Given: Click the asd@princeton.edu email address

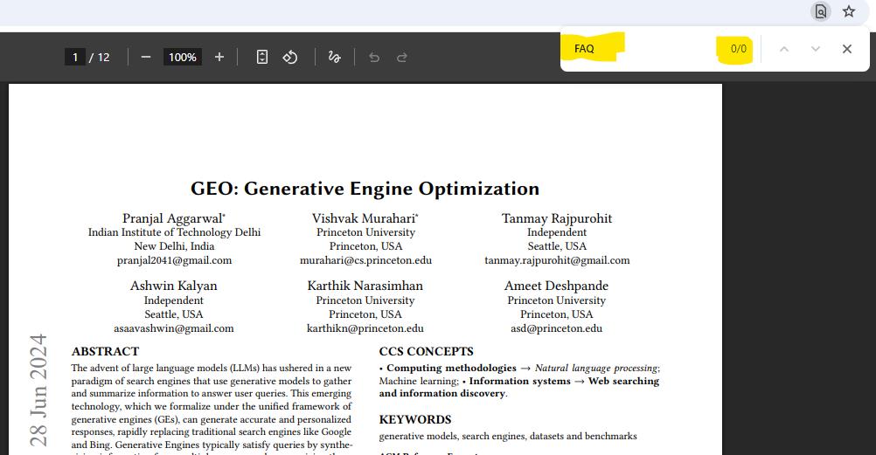Looking at the screenshot, I should [x=556, y=328].
